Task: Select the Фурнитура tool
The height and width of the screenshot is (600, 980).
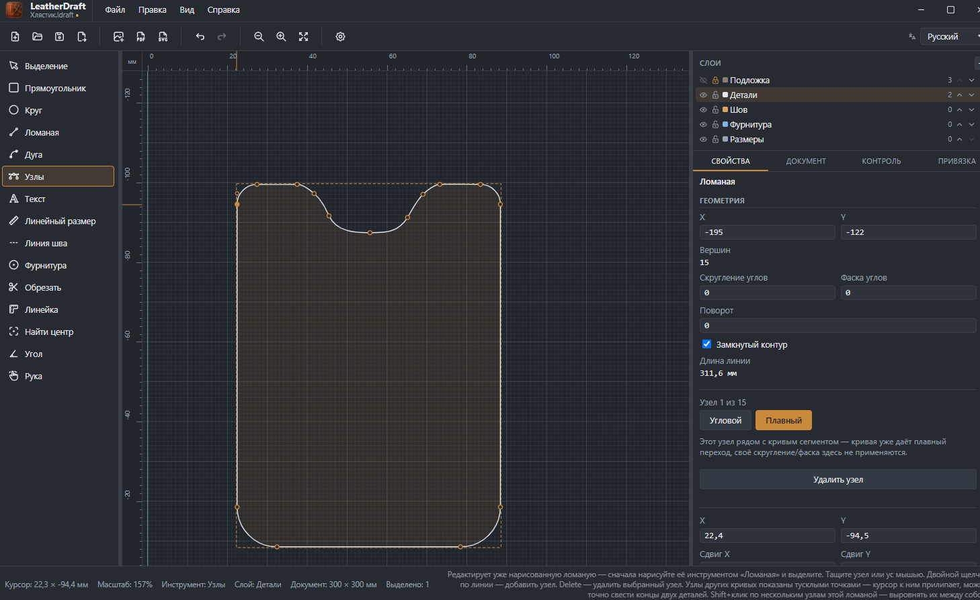Action: (58, 265)
